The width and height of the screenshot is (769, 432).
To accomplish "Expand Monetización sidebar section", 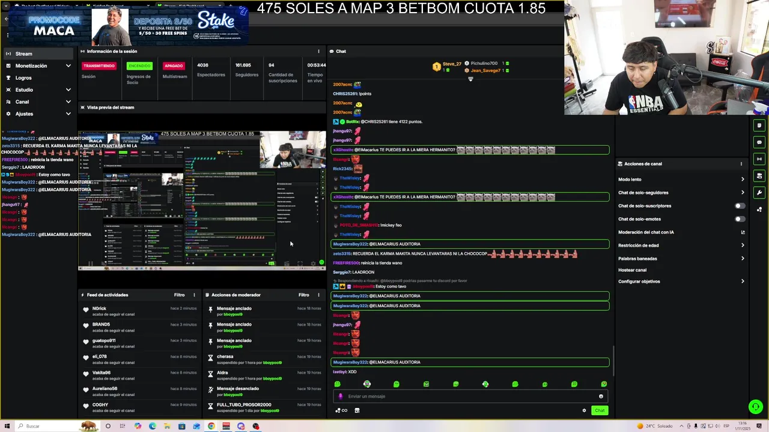I will coord(68,66).
